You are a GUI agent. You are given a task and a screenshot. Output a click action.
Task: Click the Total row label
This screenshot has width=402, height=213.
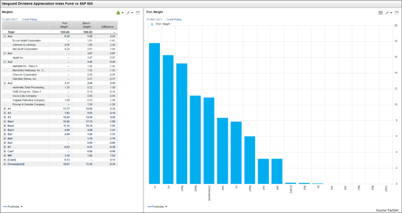point(11,32)
